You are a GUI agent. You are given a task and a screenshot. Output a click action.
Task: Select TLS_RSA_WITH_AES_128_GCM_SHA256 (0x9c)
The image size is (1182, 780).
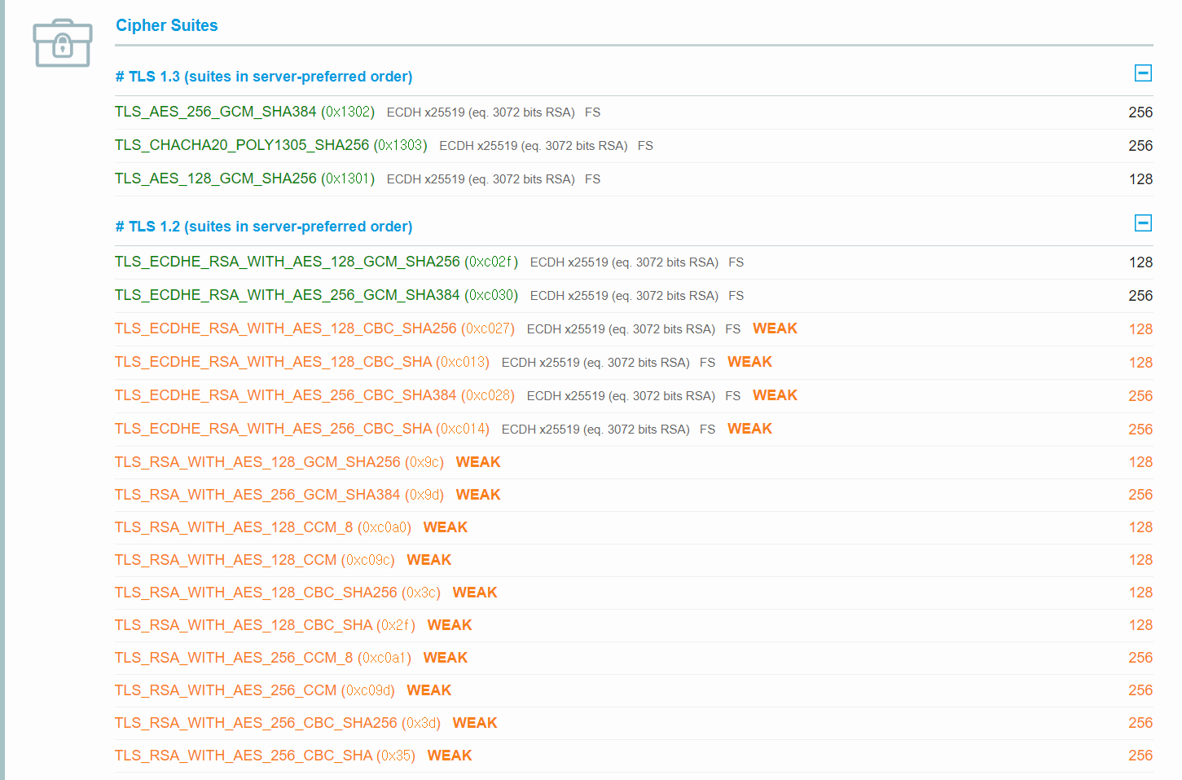(x=279, y=462)
